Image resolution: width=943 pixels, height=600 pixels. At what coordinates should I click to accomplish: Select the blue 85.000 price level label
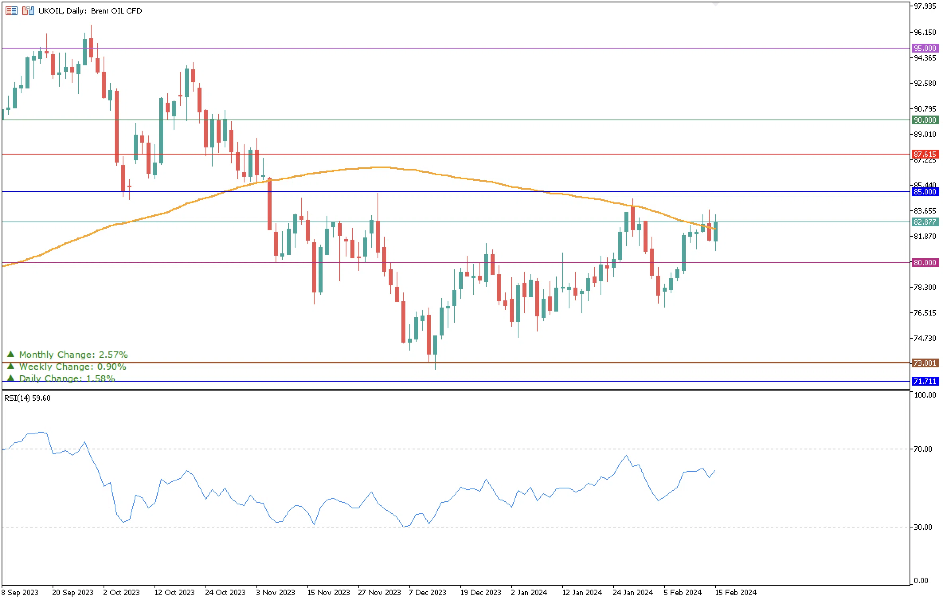click(925, 192)
